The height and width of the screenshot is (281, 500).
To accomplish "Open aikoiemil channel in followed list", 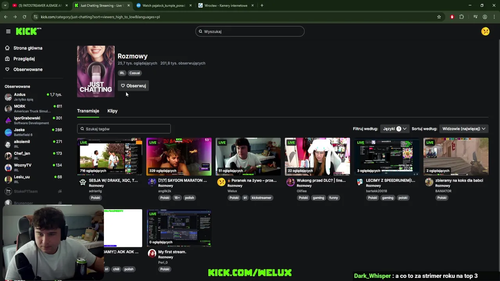I will pyautogui.click(x=33, y=144).
